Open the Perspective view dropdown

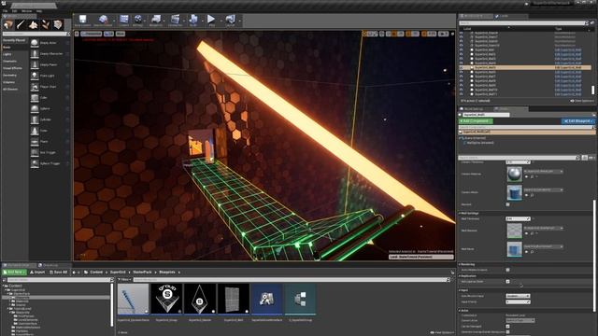click(92, 34)
